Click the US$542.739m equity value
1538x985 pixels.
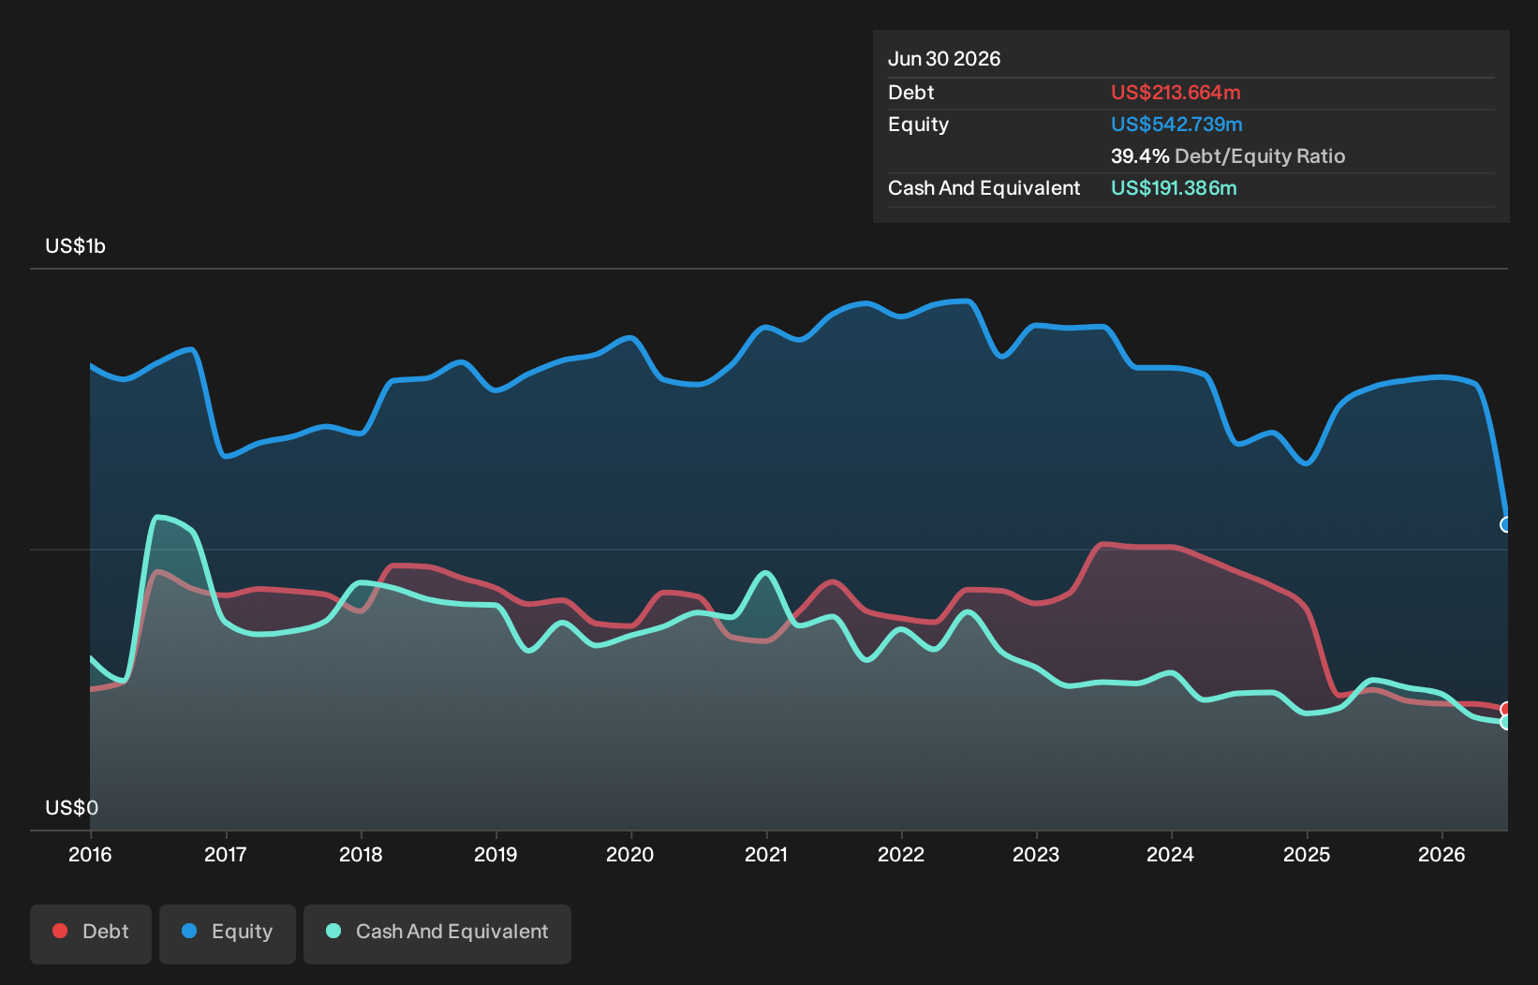(1176, 125)
